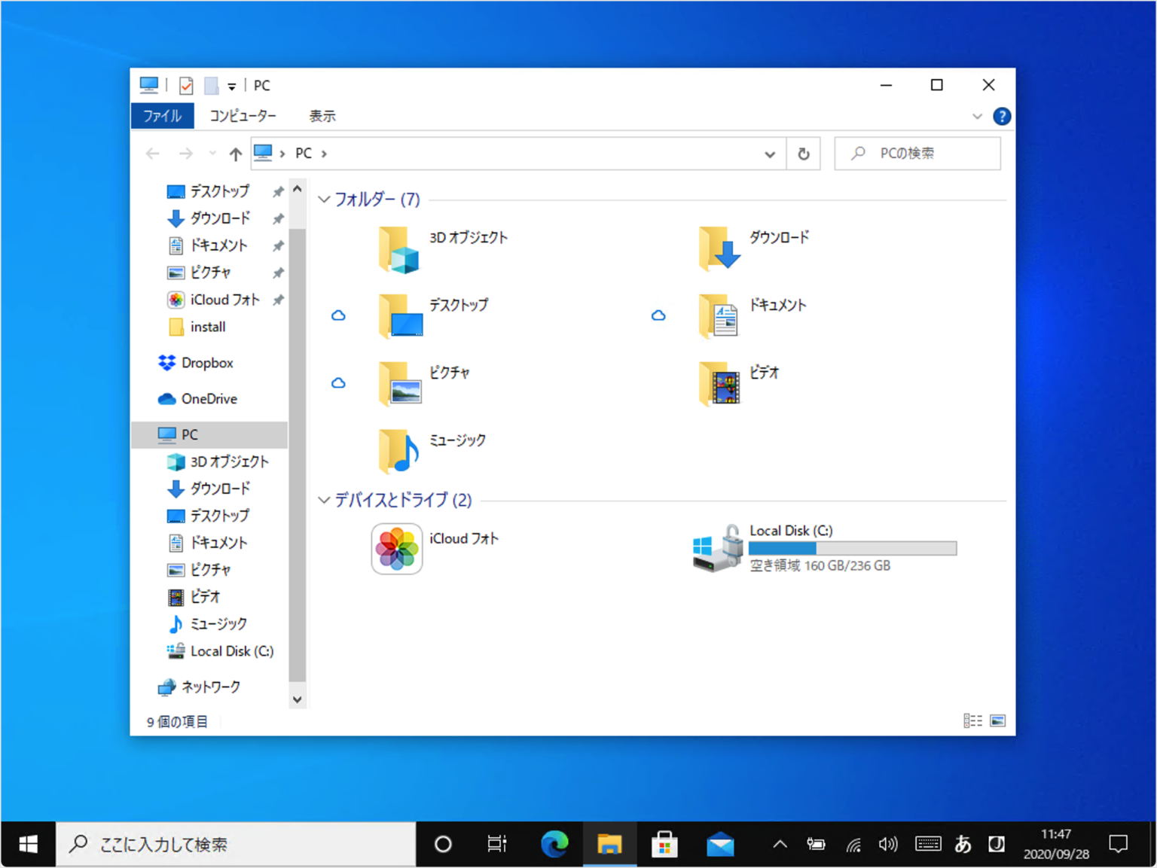
Task: Click the Local Disk (C:) capacity bar
Action: point(852,548)
